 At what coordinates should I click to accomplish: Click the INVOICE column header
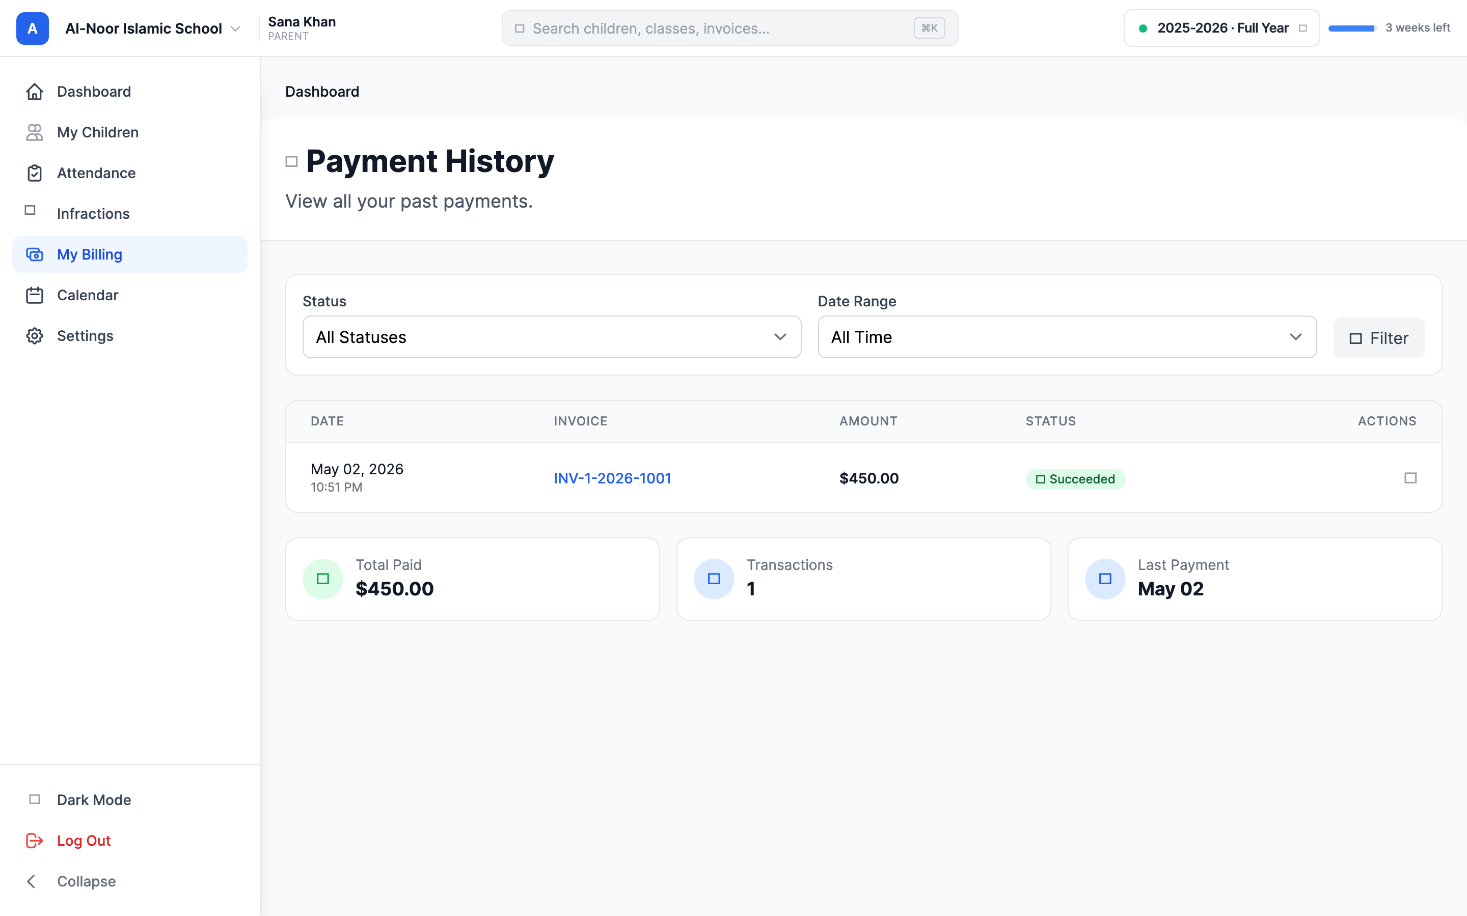(x=580, y=421)
